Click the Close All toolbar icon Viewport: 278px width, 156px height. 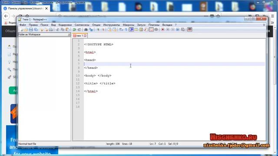tap(46, 29)
